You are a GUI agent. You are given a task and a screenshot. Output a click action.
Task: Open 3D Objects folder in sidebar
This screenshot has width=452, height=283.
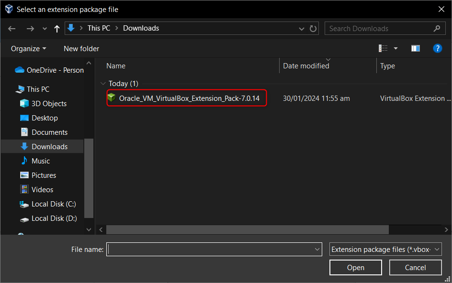(49, 104)
